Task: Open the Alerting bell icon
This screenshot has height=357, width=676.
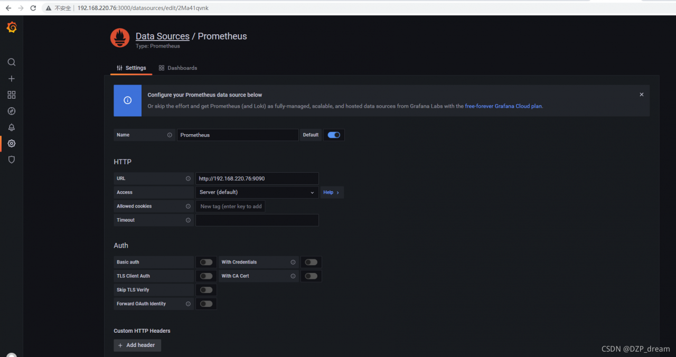Action: 12,127
